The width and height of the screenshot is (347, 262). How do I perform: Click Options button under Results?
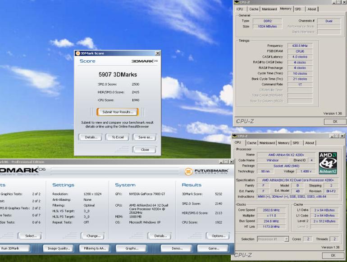click(x=218, y=236)
